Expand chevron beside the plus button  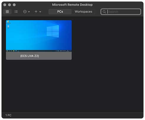pyautogui.click(x=40, y=12)
